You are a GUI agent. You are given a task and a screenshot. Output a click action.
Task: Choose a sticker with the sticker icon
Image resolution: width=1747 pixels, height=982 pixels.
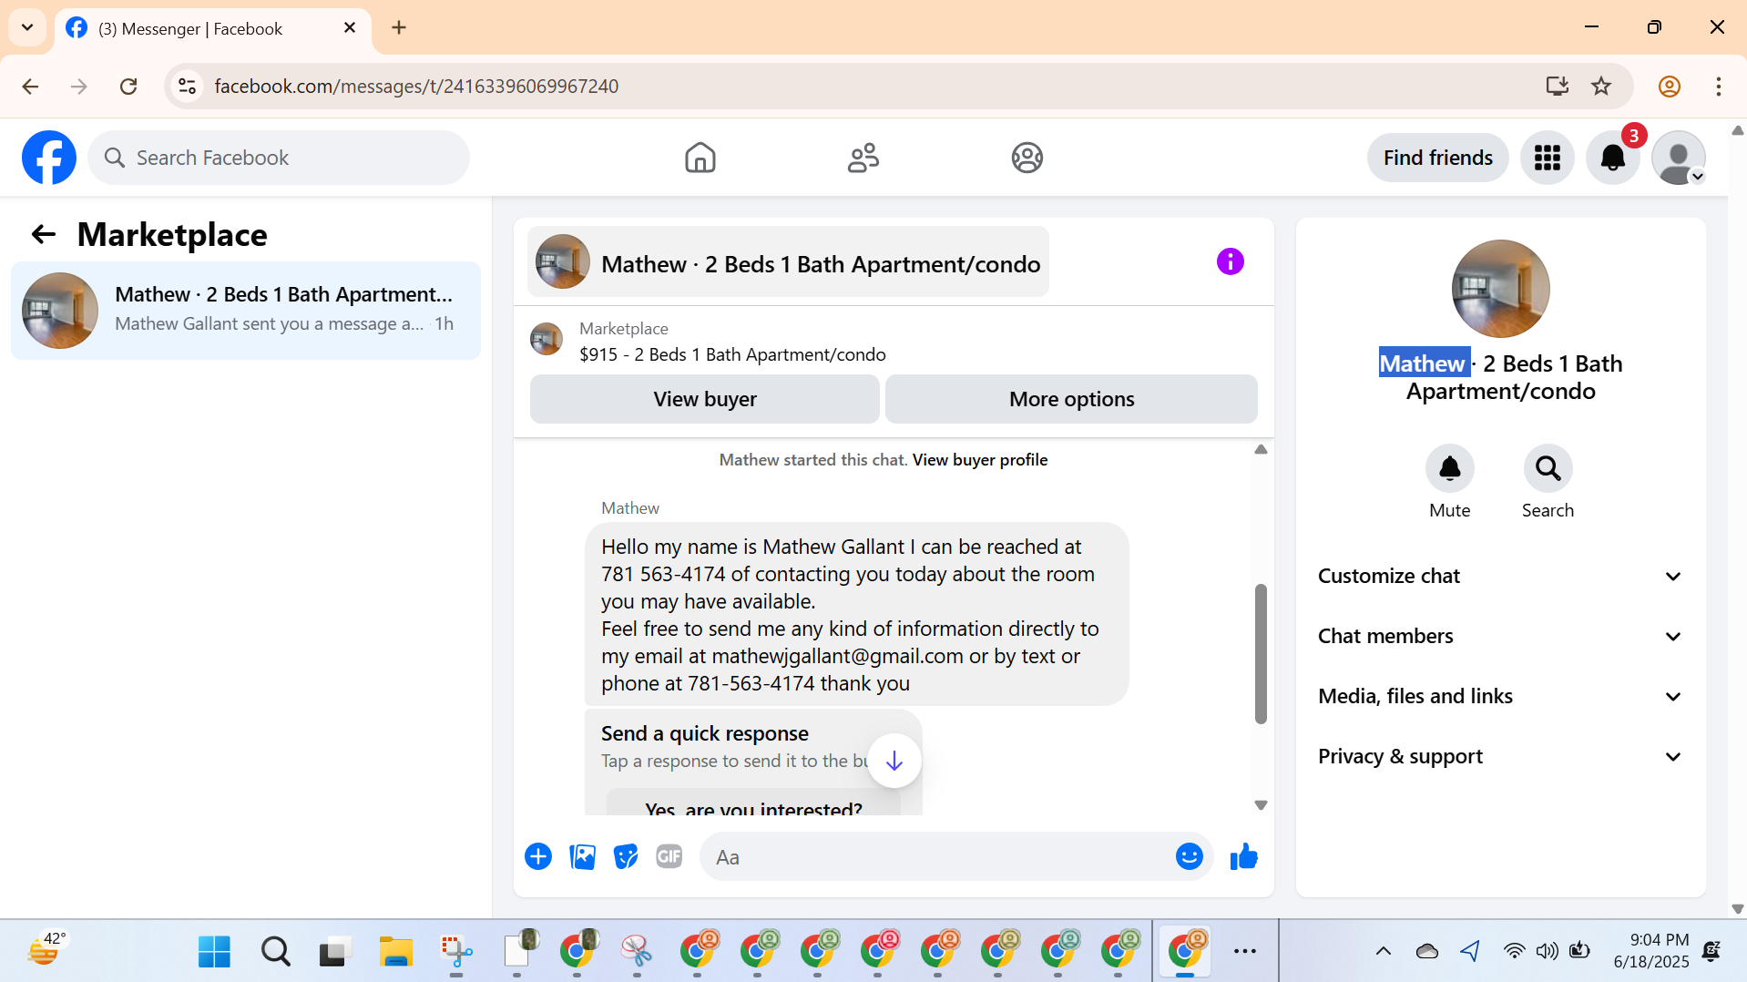tap(626, 856)
